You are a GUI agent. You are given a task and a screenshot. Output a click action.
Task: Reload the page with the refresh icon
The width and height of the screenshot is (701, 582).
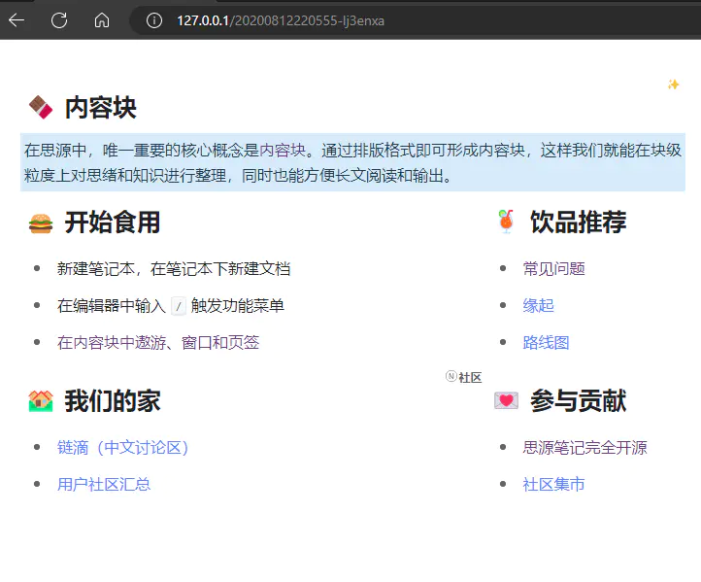[59, 19]
